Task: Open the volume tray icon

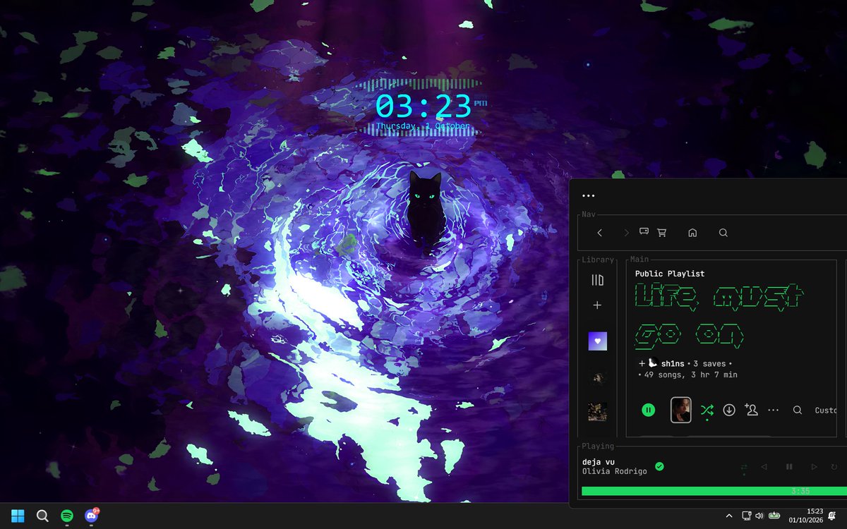Action: tap(759, 516)
